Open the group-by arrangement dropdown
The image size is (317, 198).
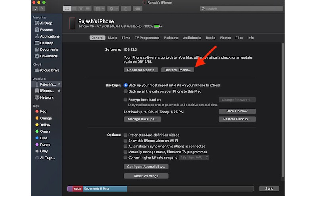(x=99, y=8)
